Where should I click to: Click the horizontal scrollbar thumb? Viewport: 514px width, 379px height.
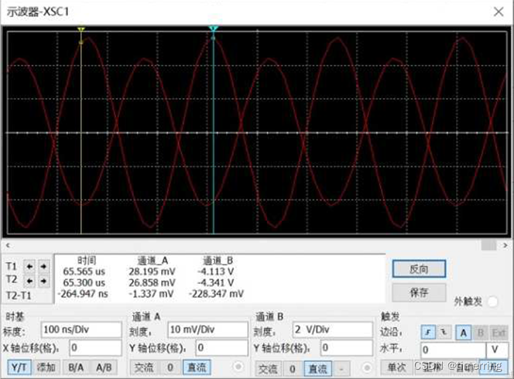[x=488, y=245]
